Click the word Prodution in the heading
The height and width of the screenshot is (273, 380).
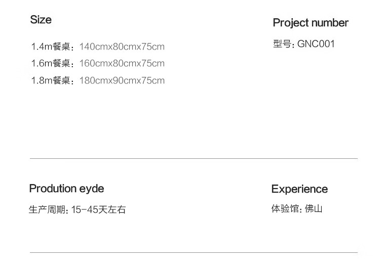pyautogui.click(x=53, y=189)
